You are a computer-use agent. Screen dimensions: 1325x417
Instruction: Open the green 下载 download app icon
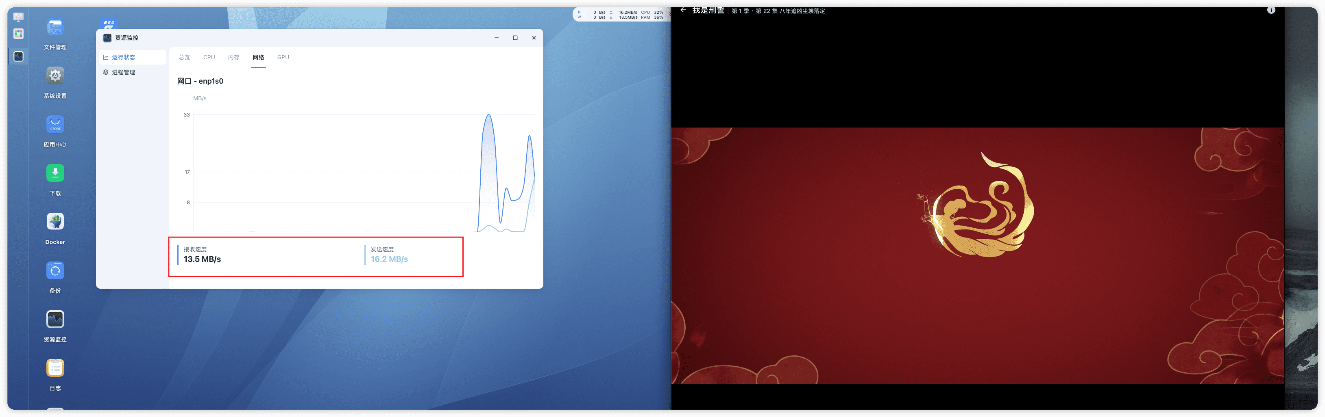[x=55, y=173]
